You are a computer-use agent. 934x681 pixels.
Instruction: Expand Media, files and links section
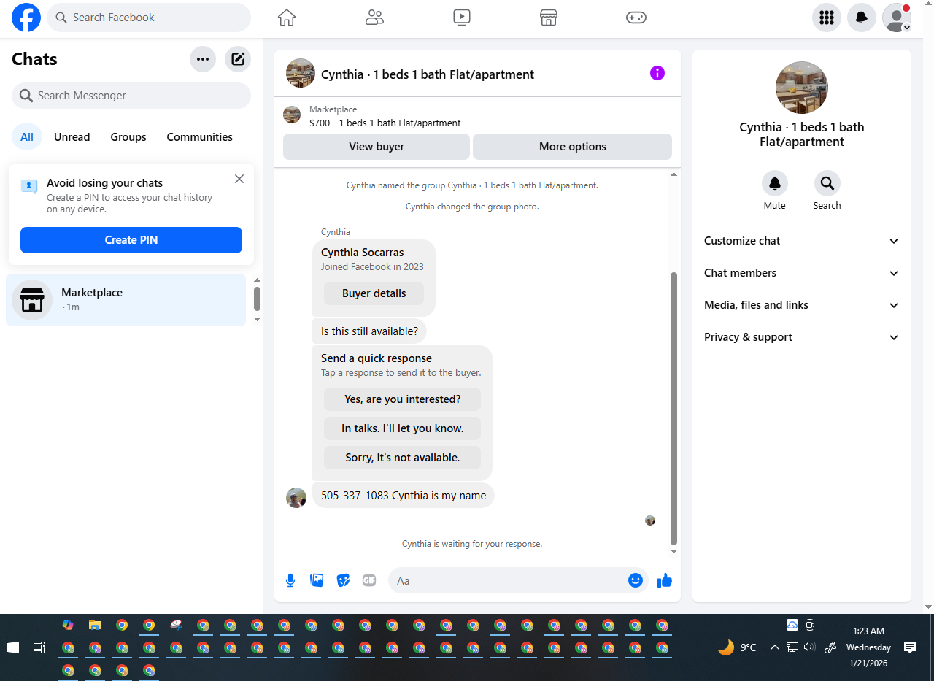point(802,305)
